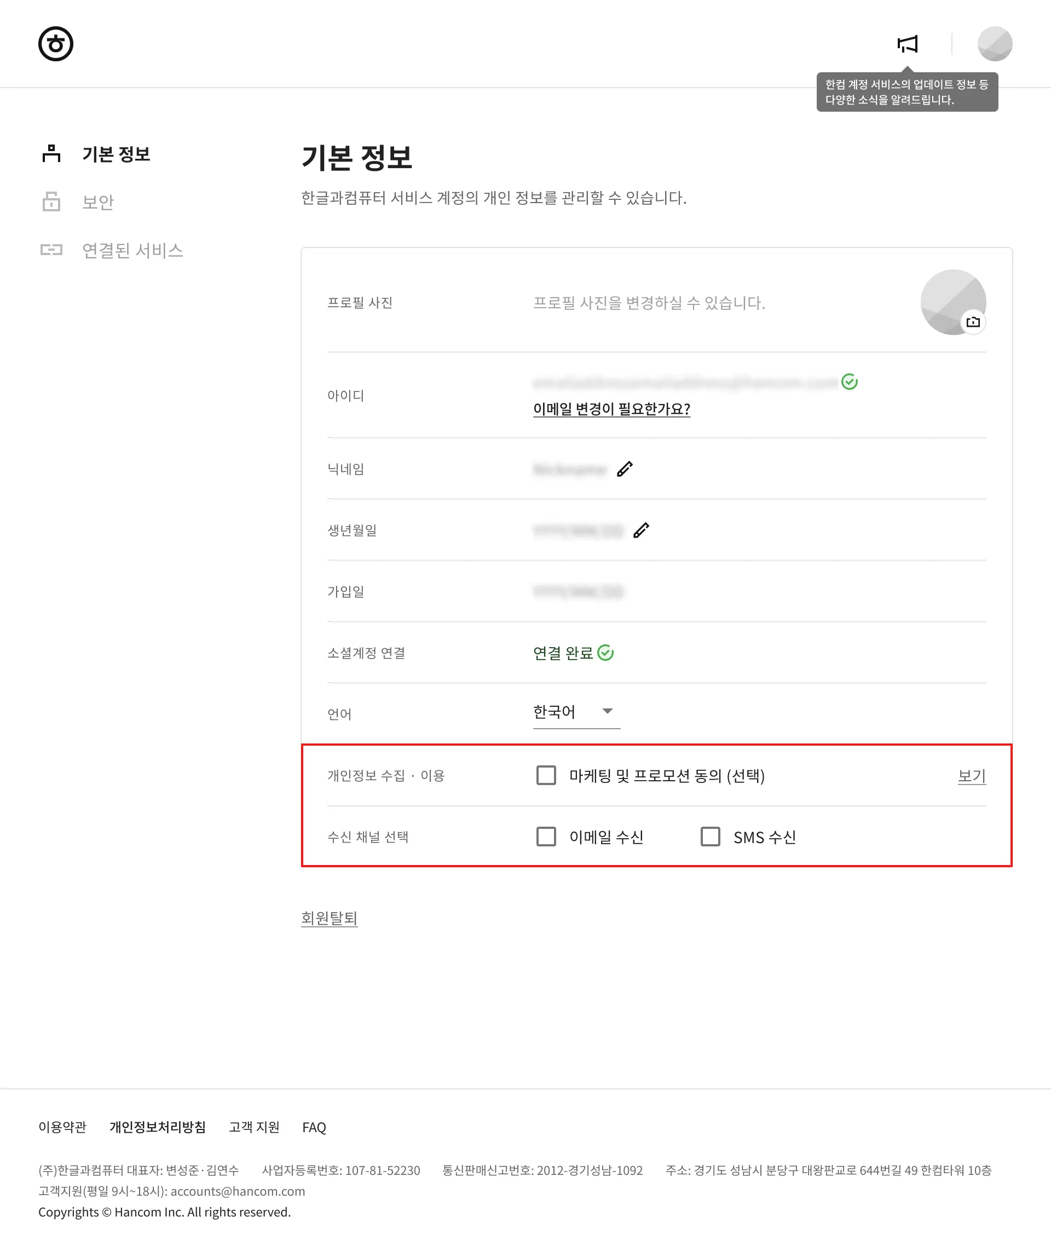Open the 한국어 language dropdown

pos(563,712)
